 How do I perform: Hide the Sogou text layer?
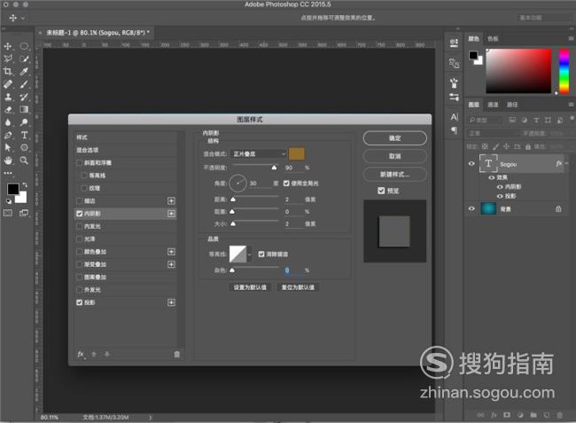471,164
